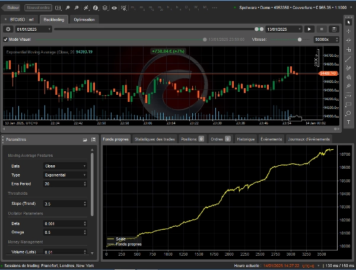Viewport: 356px width, 270px height.
Task: Click the Paramètres panel scrollbar
Action: pyautogui.click(x=92, y=185)
